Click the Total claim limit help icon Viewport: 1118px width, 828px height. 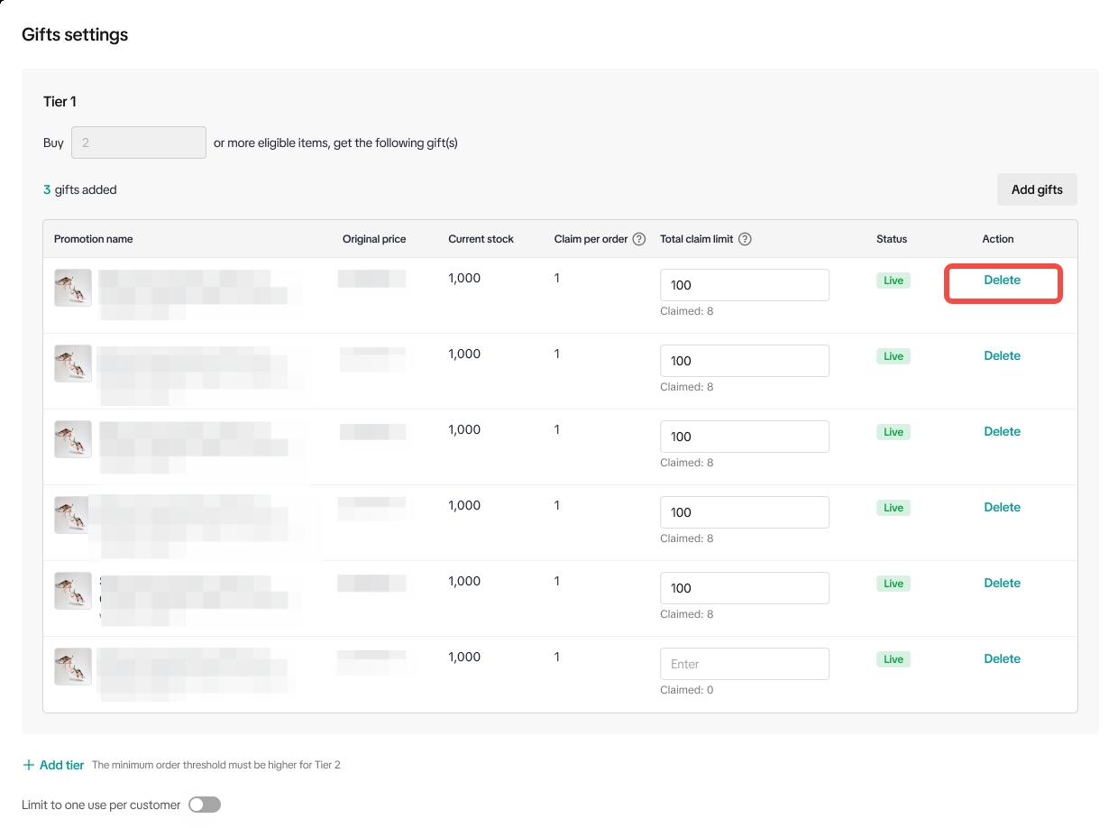745,239
